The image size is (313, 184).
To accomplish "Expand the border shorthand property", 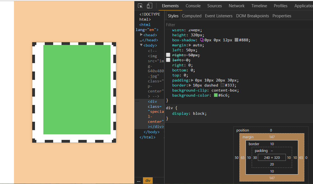I will click(x=190, y=85).
